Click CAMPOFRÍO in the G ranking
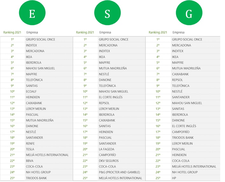 click(181, 132)
